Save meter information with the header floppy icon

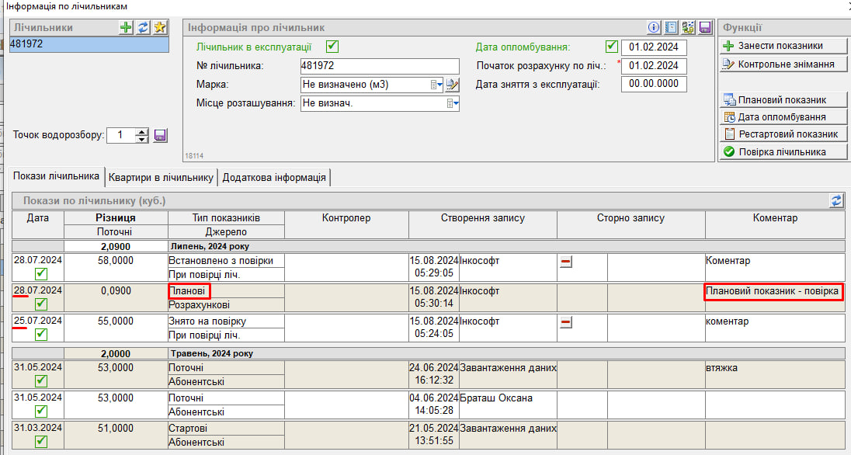(x=705, y=27)
